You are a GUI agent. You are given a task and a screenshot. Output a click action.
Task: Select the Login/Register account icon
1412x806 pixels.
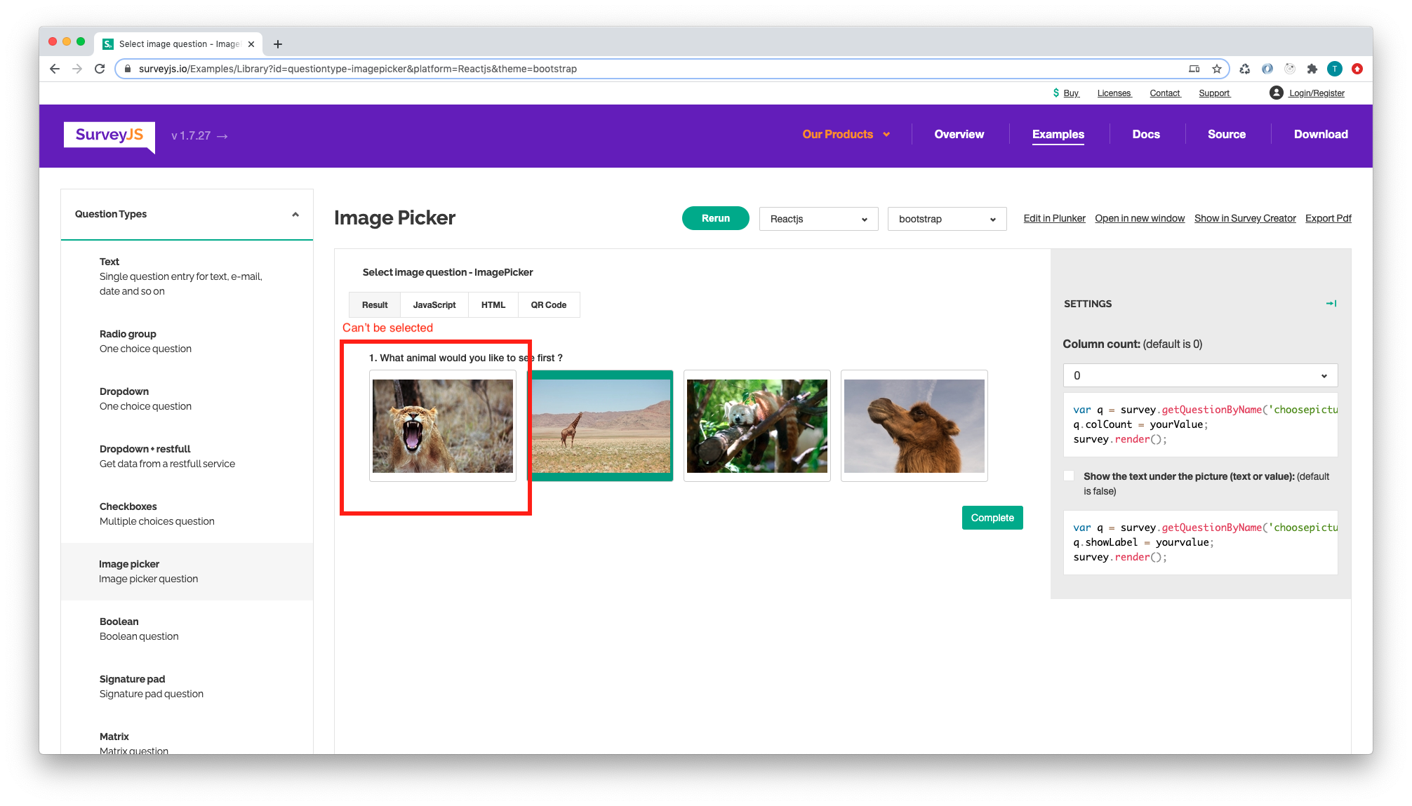coord(1277,93)
